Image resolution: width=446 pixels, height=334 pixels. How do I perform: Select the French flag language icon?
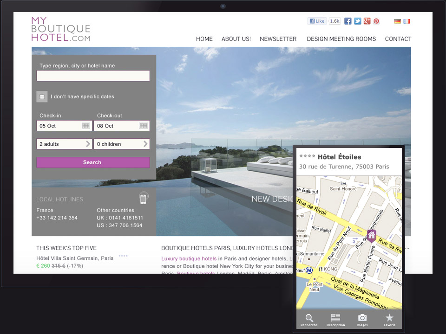click(x=407, y=21)
